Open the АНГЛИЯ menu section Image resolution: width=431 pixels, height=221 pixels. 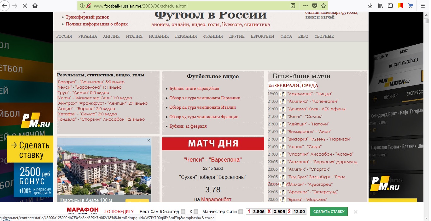click(111, 36)
